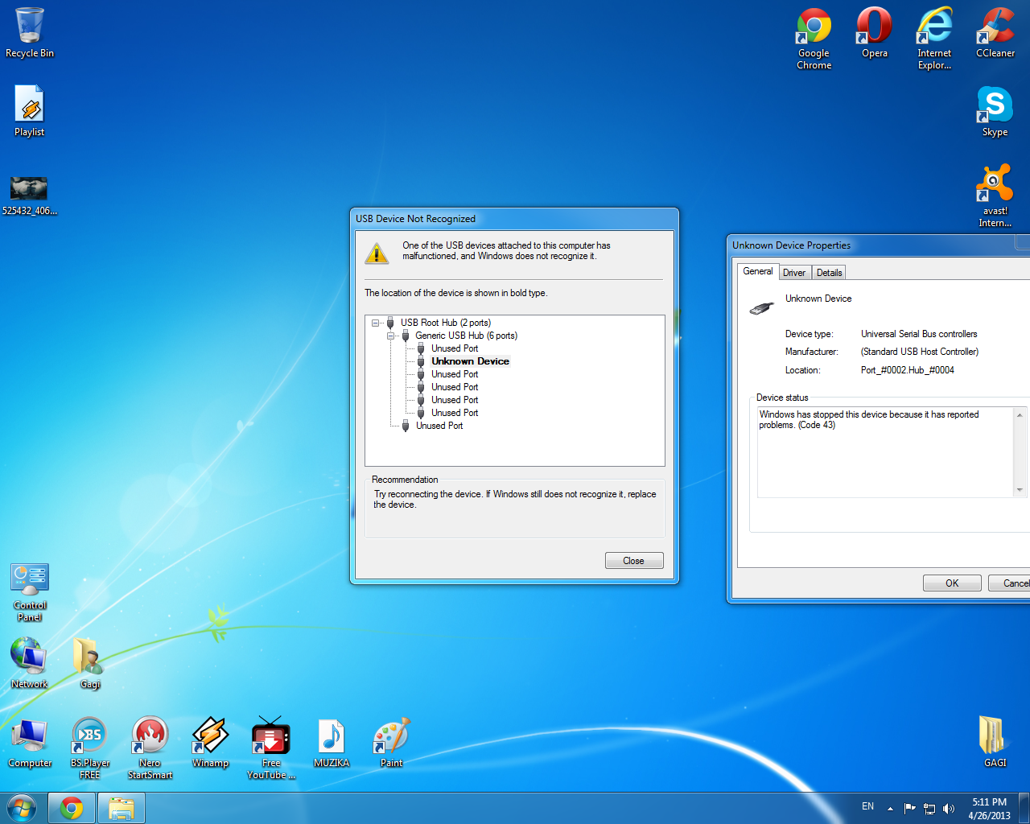The width and height of the screenshot is (1030, 824).
Task: Click the volume speaker icon in tray
Action: (949, 809)
